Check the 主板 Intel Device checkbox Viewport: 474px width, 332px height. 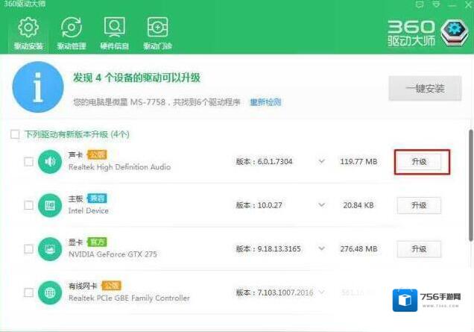(28, 204)
